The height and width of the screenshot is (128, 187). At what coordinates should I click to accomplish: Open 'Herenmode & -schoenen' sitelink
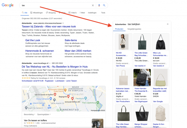point(40,51)
